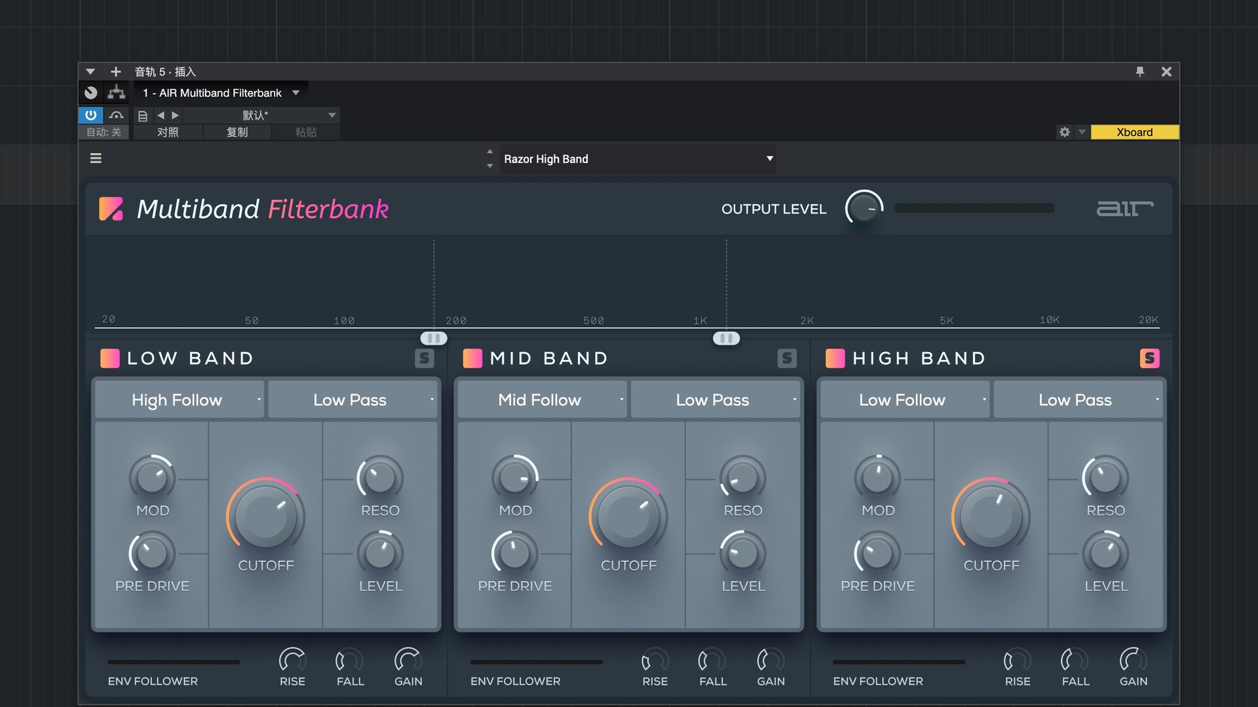
Task: Click the routing channel editor icon
Action: tap(117, 93)
